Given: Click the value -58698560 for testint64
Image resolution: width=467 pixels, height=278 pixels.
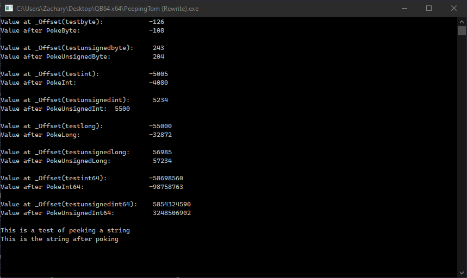Looking at the screenshot, I should point(166,178).
